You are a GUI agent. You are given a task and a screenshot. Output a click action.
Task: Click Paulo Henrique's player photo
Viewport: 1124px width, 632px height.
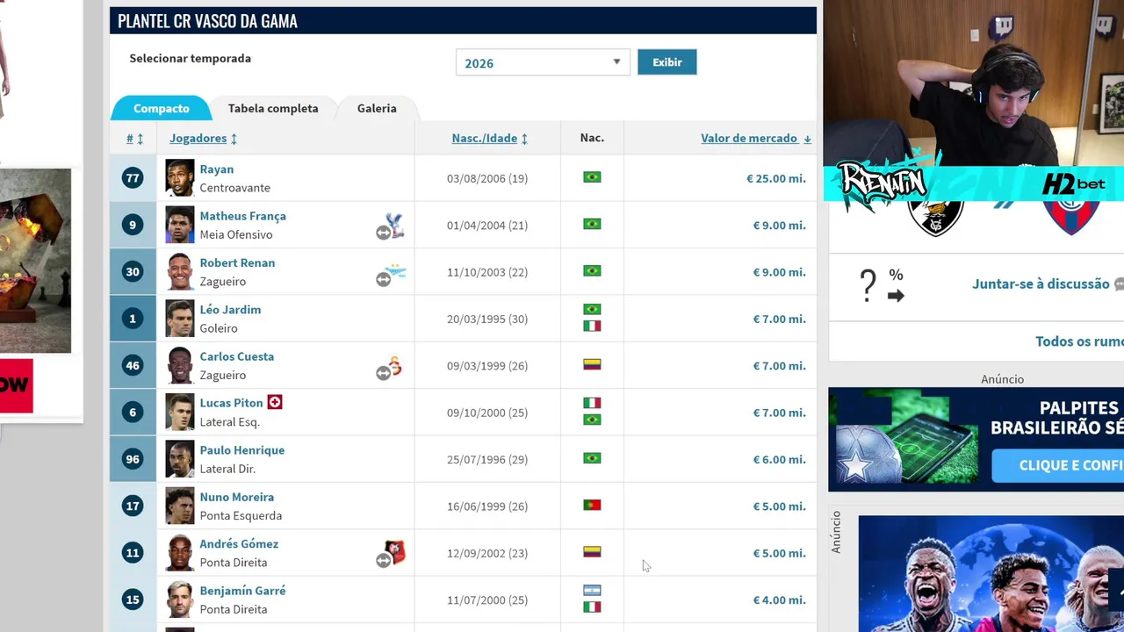click(180, 459)
